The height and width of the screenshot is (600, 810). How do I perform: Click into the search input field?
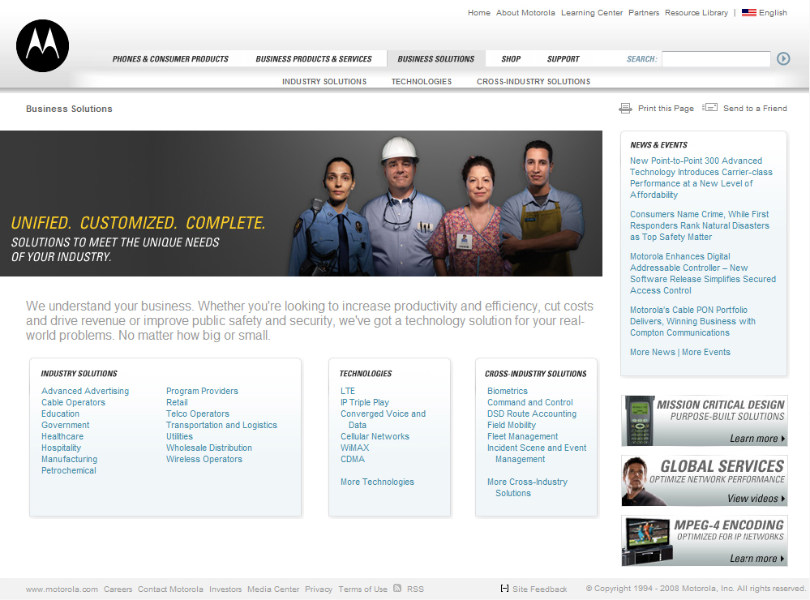point(715,59)
